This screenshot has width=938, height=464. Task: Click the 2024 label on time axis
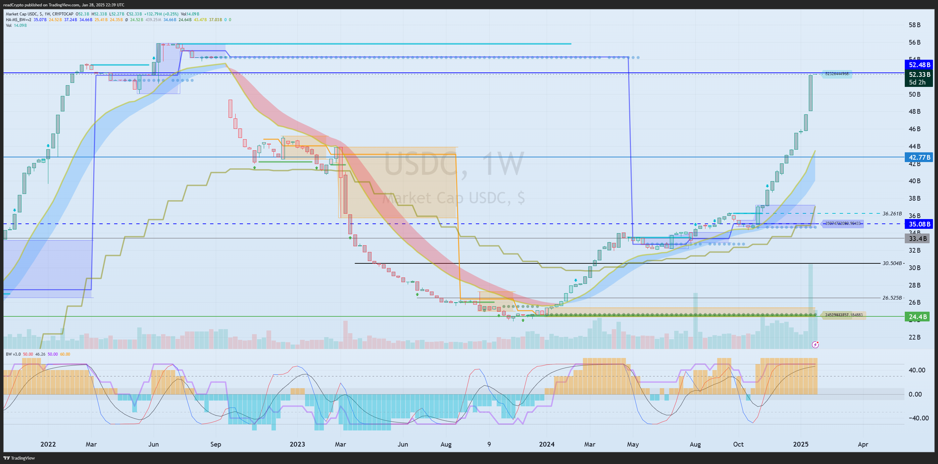[547, 444]
